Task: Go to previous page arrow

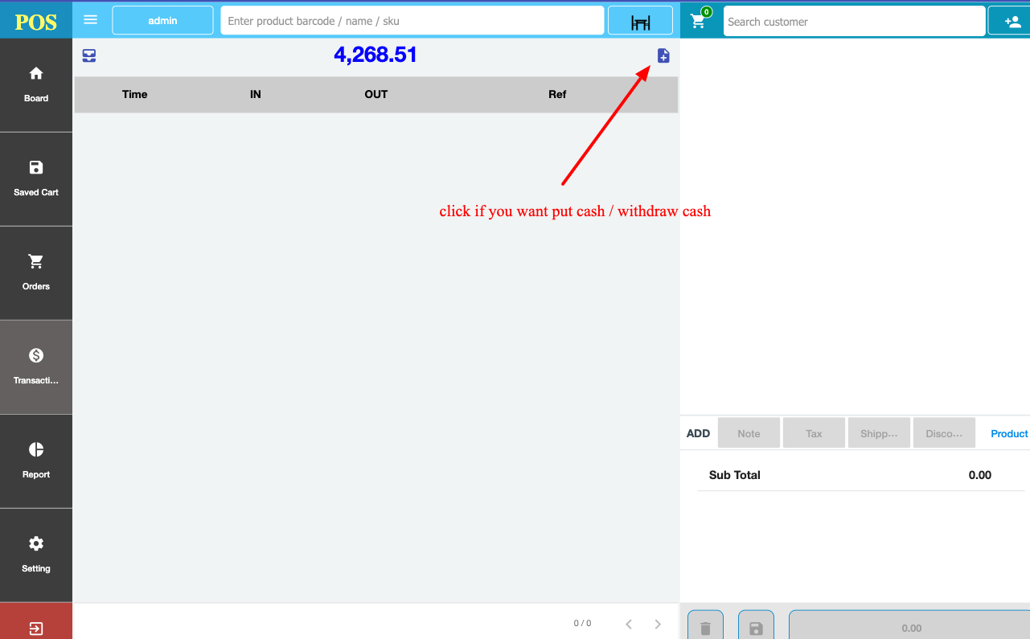Action: pyautogui.click(x=629, y=624)
